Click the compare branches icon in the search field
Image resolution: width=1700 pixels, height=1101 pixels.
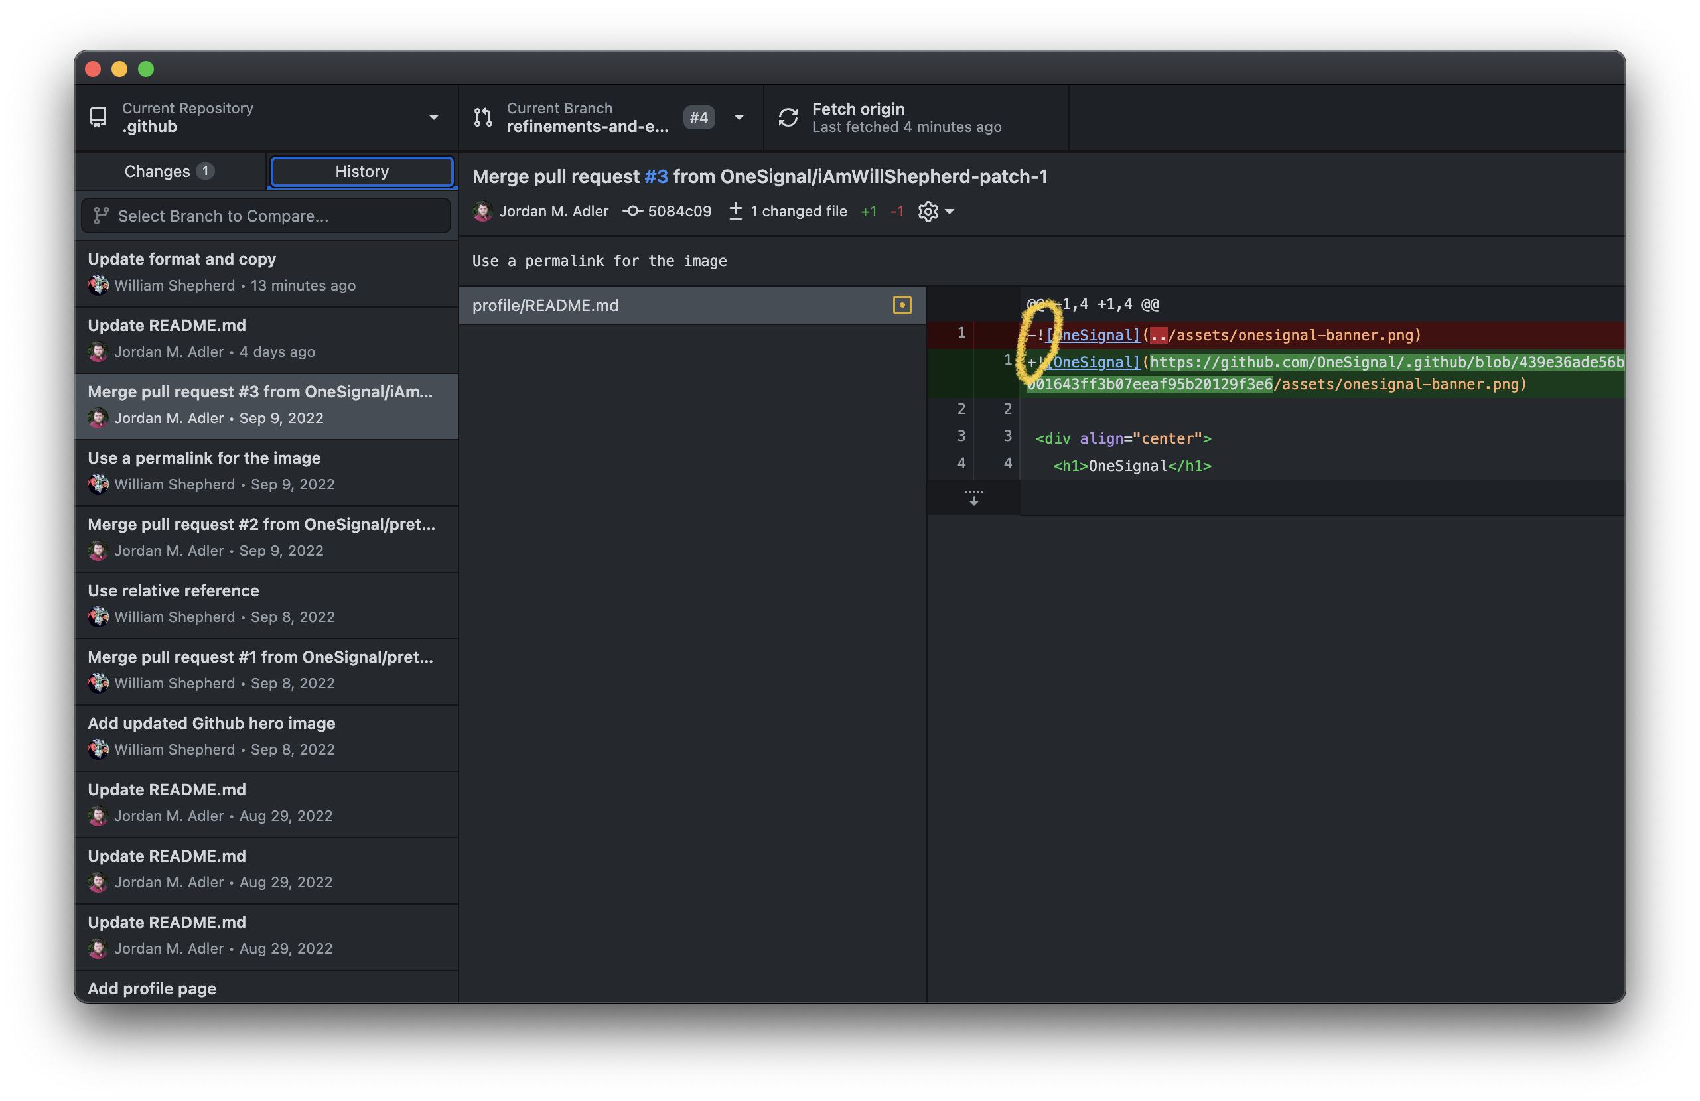click(x=101, y=216)
